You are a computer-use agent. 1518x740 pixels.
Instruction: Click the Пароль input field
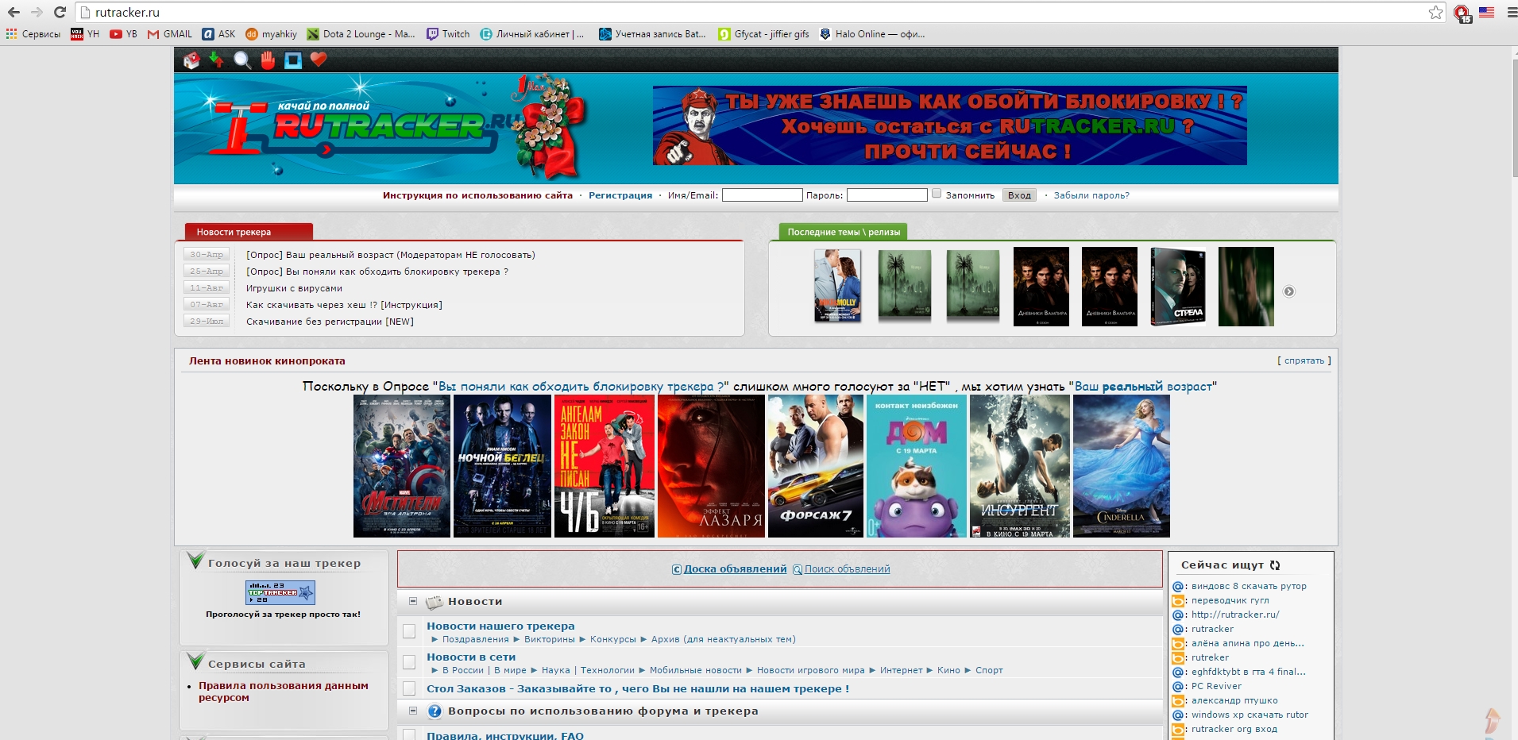[x=886, y=195]
